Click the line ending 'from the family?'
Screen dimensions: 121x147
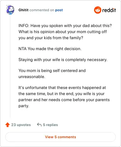pyautogui.click(x=51, y=38)
